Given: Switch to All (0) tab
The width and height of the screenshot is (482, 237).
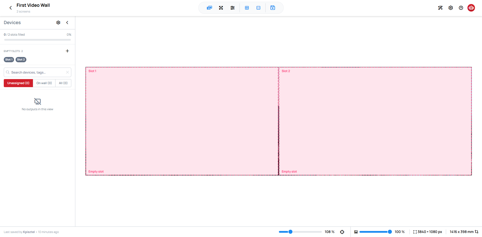Looking at the screenshot, I should click(63, 83).
